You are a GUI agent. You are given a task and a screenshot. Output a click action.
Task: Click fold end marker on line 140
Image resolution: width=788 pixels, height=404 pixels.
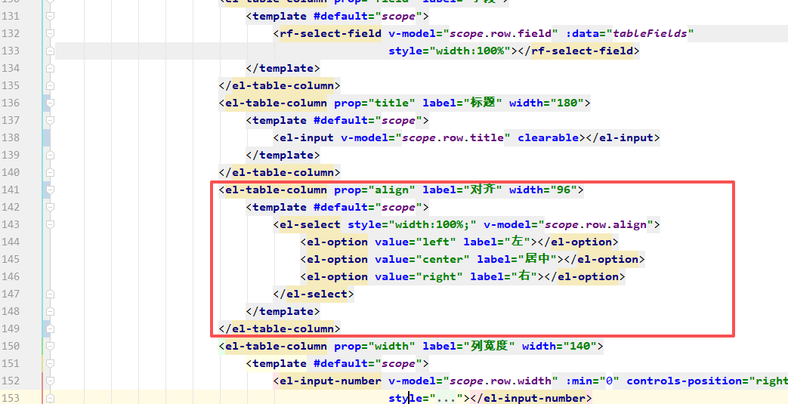tap(50, 172)
